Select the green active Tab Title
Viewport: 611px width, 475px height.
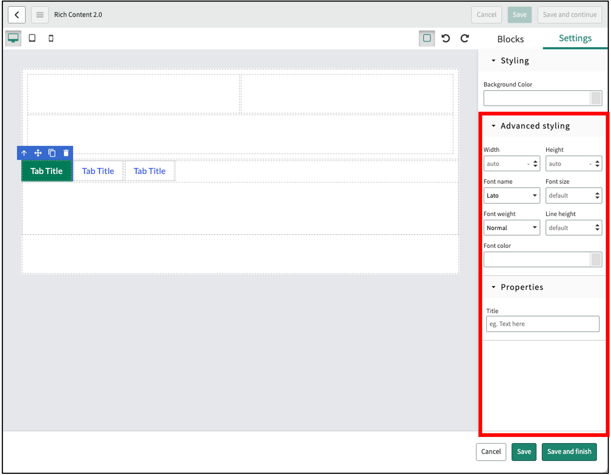47,171
